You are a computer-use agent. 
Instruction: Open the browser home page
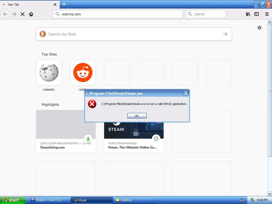31,14
